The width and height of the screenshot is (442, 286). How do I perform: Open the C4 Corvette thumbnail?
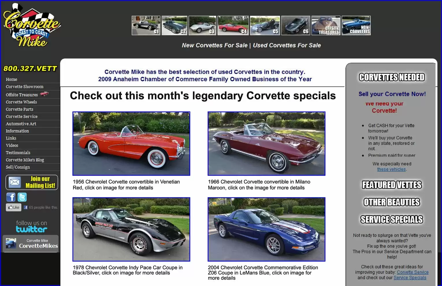pos(233,25)
